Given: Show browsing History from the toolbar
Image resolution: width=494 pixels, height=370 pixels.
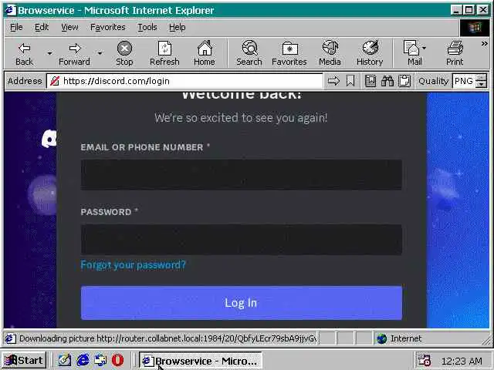Looking at the screenshot, I should pyautogui.click(x=370, y=53).
